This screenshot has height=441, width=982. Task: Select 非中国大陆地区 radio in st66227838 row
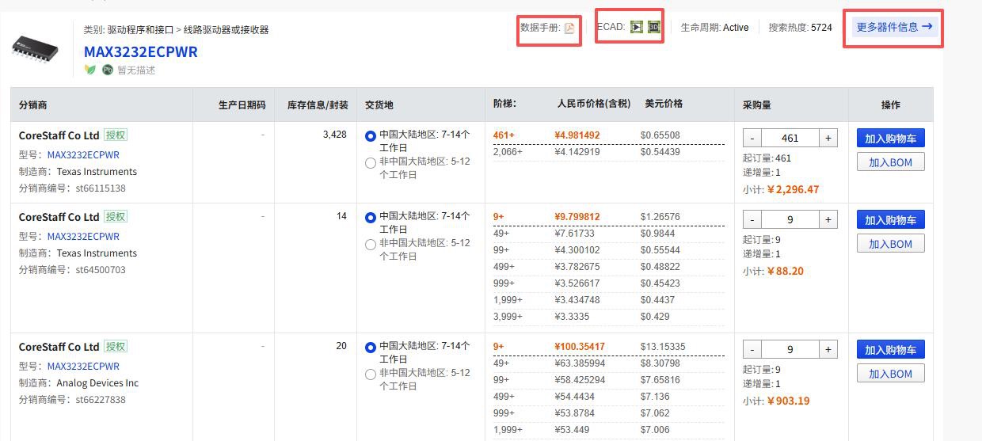point(371,374)
